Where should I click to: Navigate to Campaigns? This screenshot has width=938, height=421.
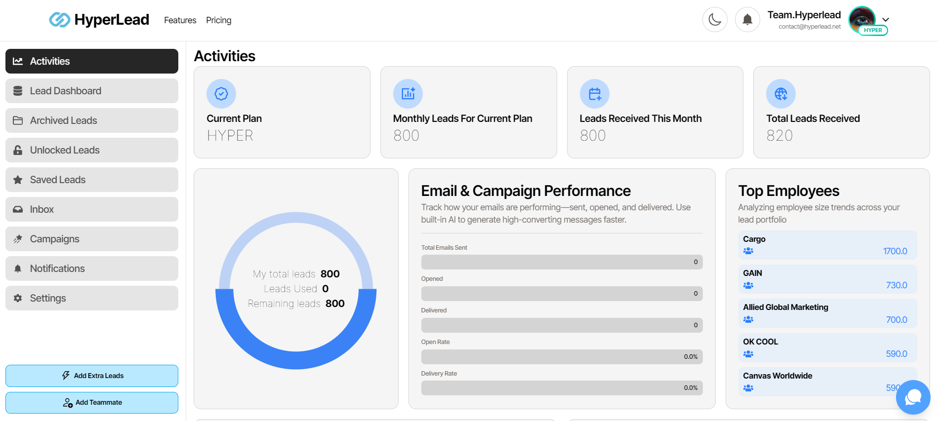pos(92,239)
